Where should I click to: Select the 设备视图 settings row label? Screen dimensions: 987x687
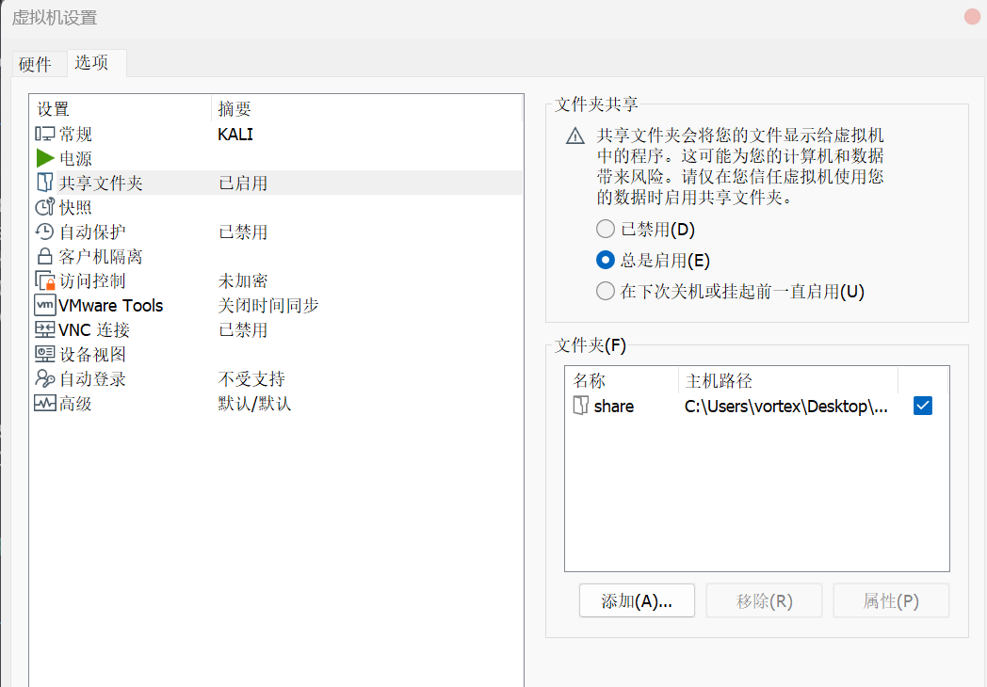coord(92,355)
